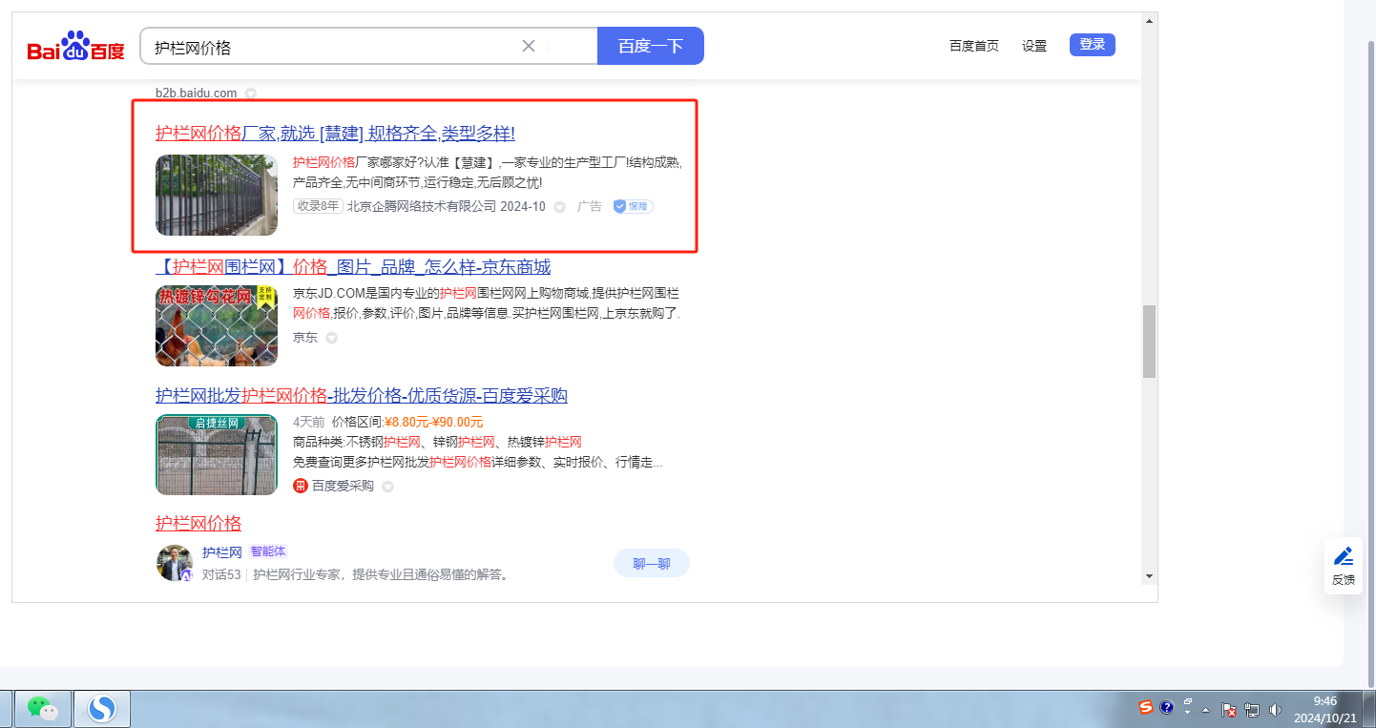The height and width of the screenshot is (728, 1376).
Task: Open WeChat from the taskbar
Action: pos(42,708)
